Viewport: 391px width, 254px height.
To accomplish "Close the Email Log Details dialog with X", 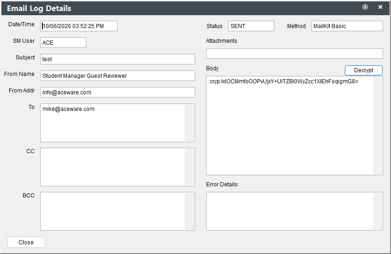I will click(x=380, y=7).
